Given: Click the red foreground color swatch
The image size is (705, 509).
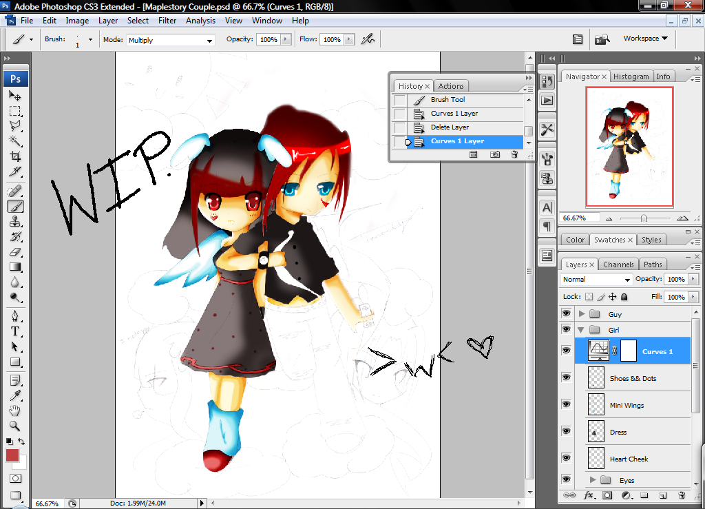Looking at the screenshot, I should (x=12, y=455).
